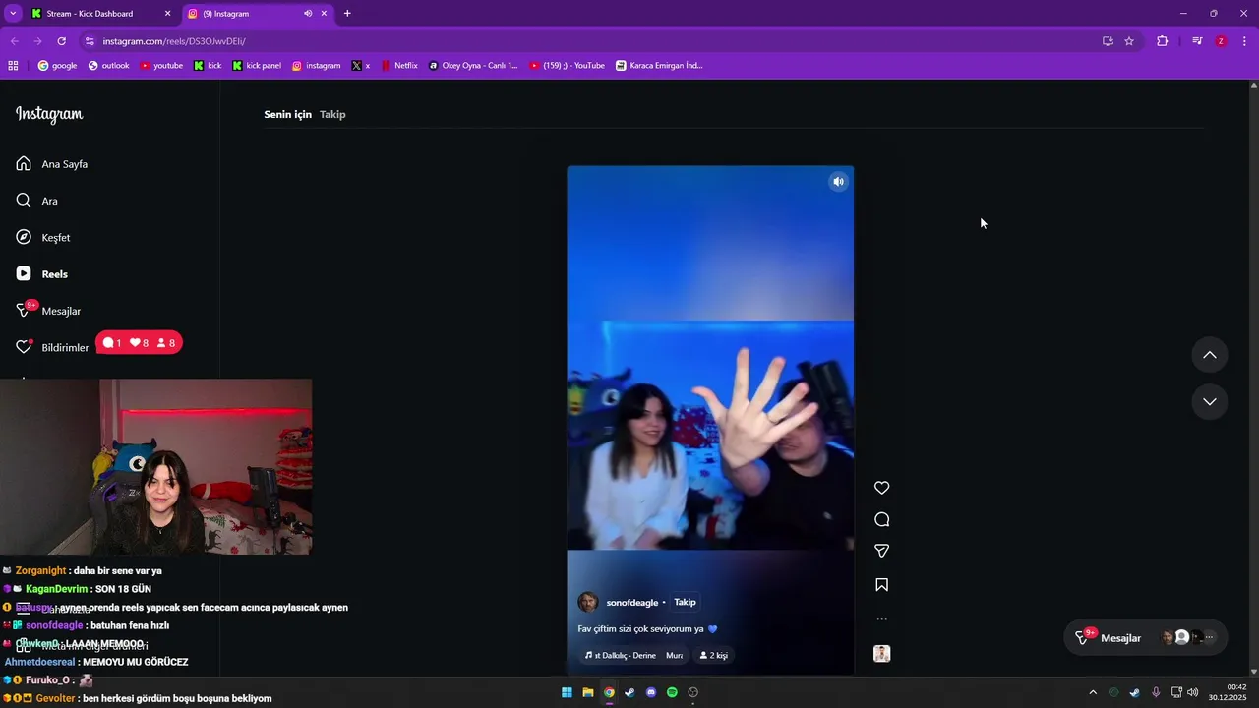This screenshot has height=708, width=1259.
Task: Open the 2 kişi tagged people
Action: point(714,655)
